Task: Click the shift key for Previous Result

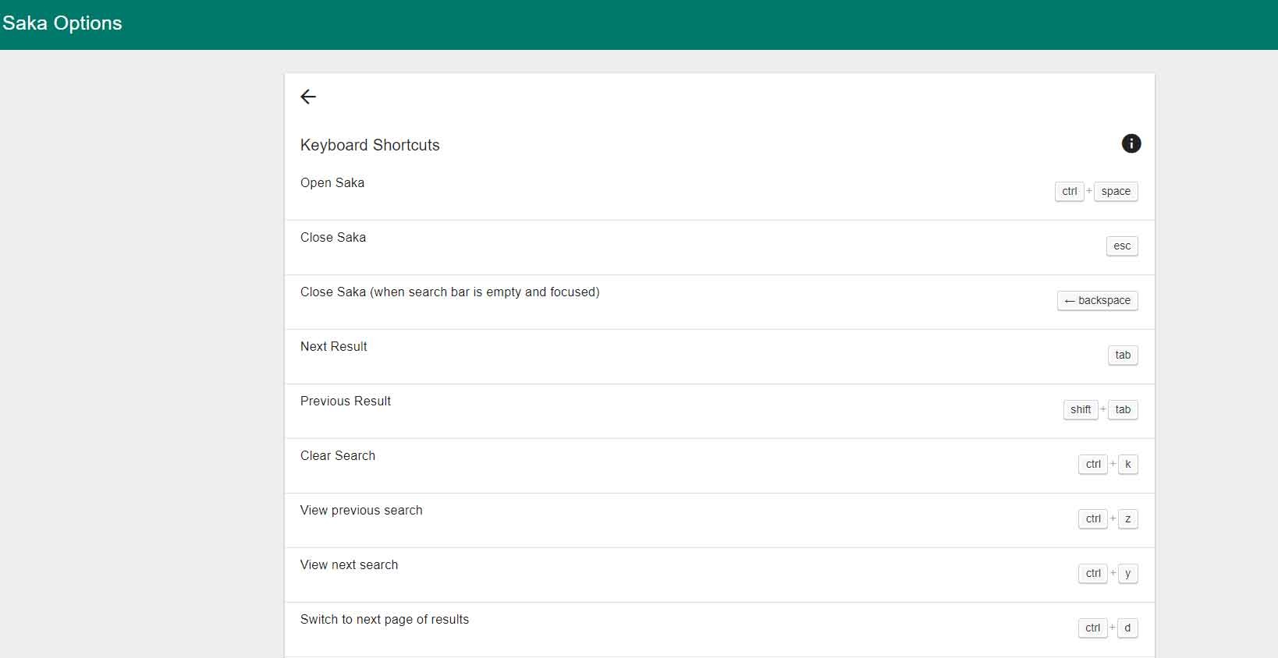Action: point(1081,410)
